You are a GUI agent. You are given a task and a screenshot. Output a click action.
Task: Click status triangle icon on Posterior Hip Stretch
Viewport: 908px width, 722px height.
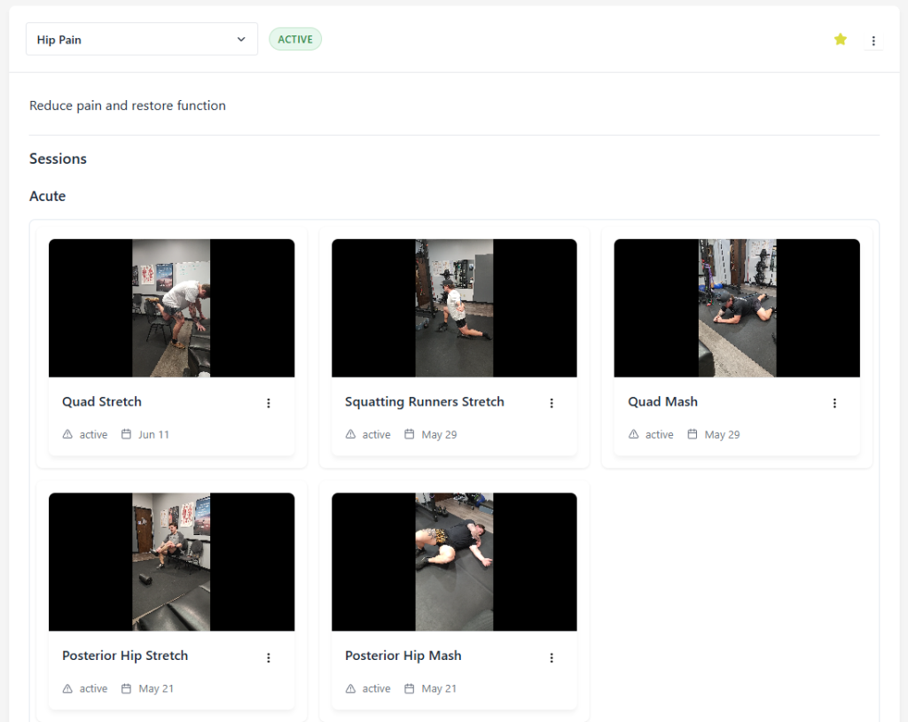(67, 688)
